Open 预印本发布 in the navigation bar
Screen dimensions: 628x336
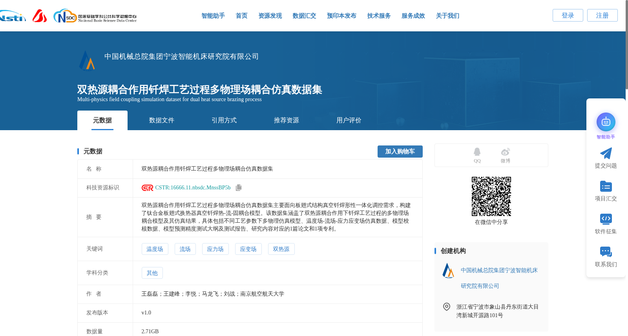341,16
